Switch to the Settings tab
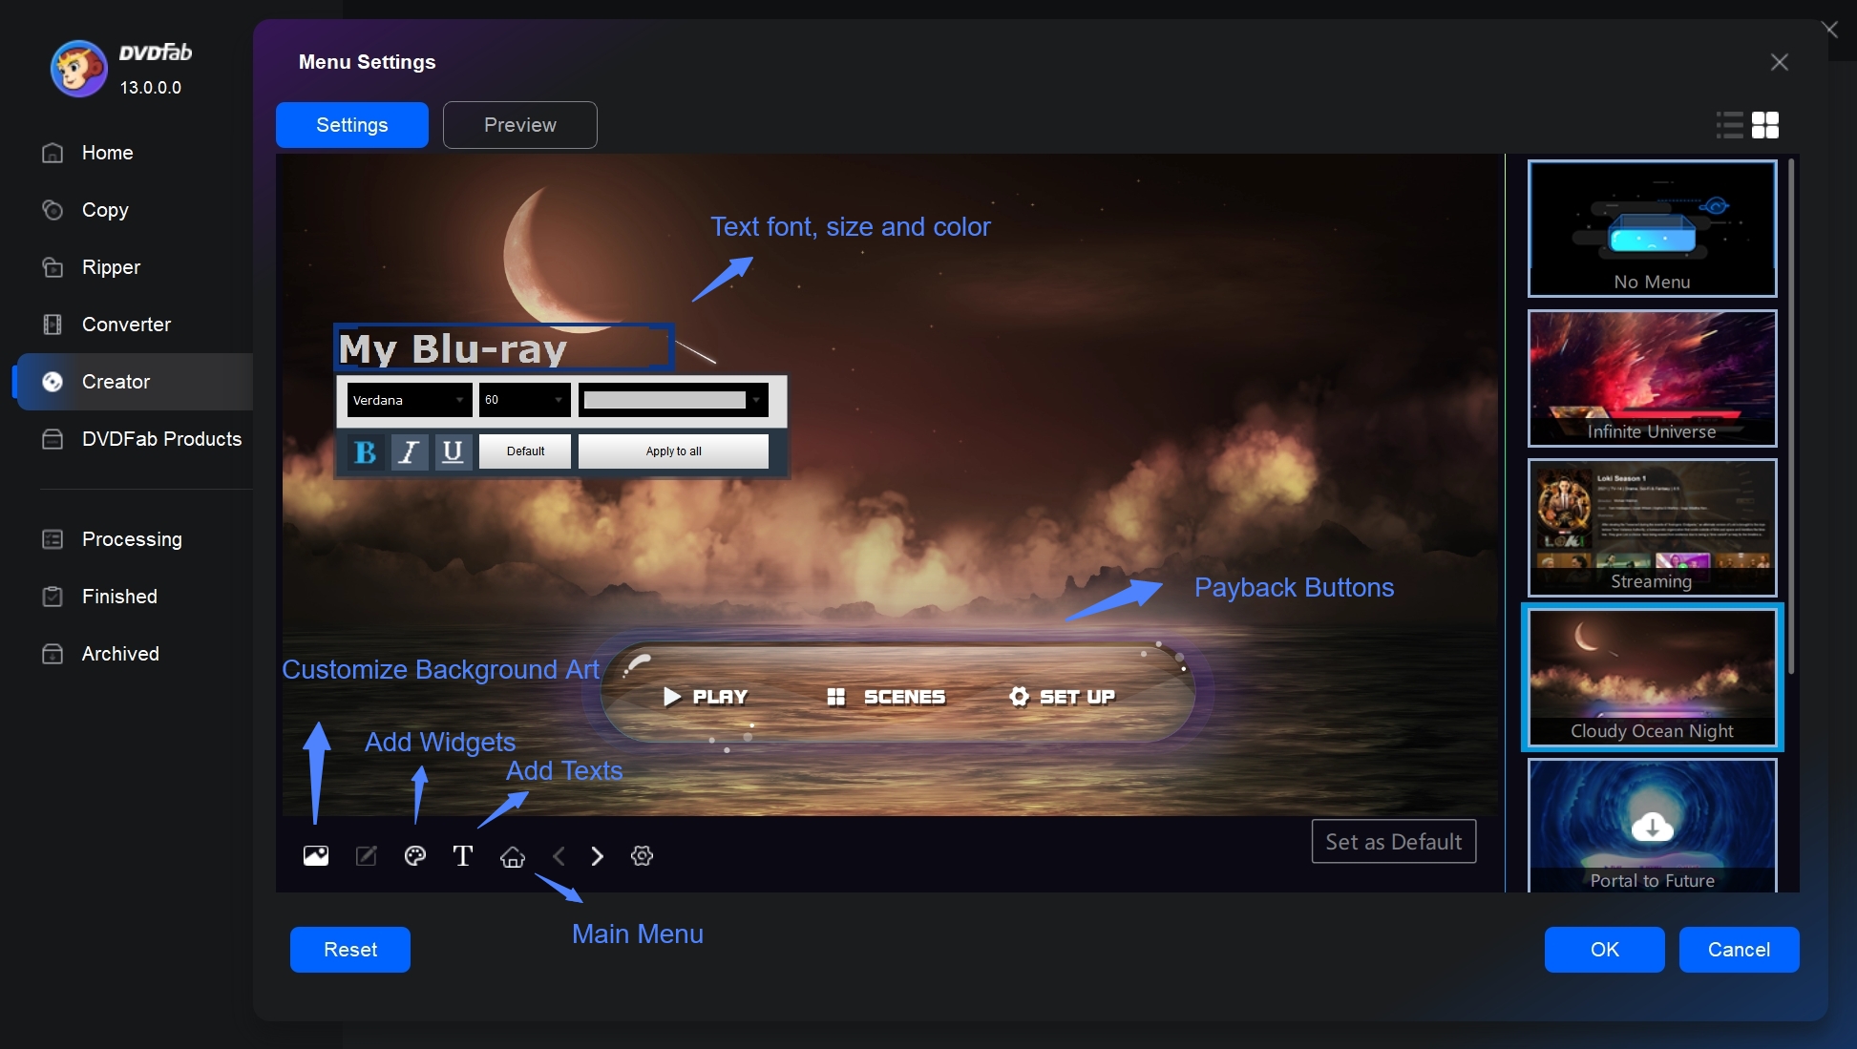 (x=352, y=125)
